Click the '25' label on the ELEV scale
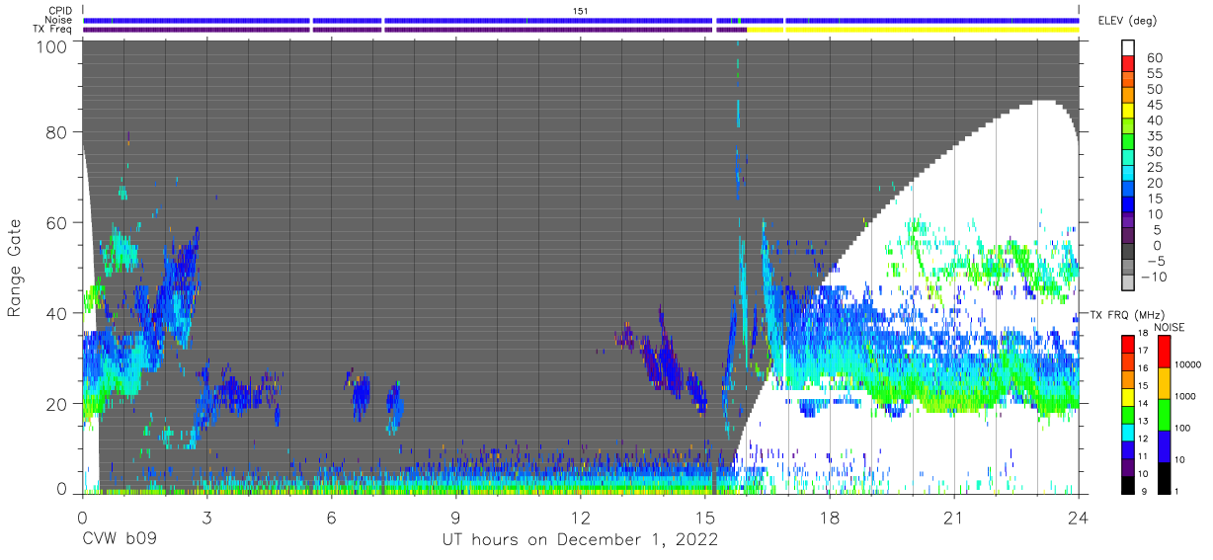 coord(1154,167)
